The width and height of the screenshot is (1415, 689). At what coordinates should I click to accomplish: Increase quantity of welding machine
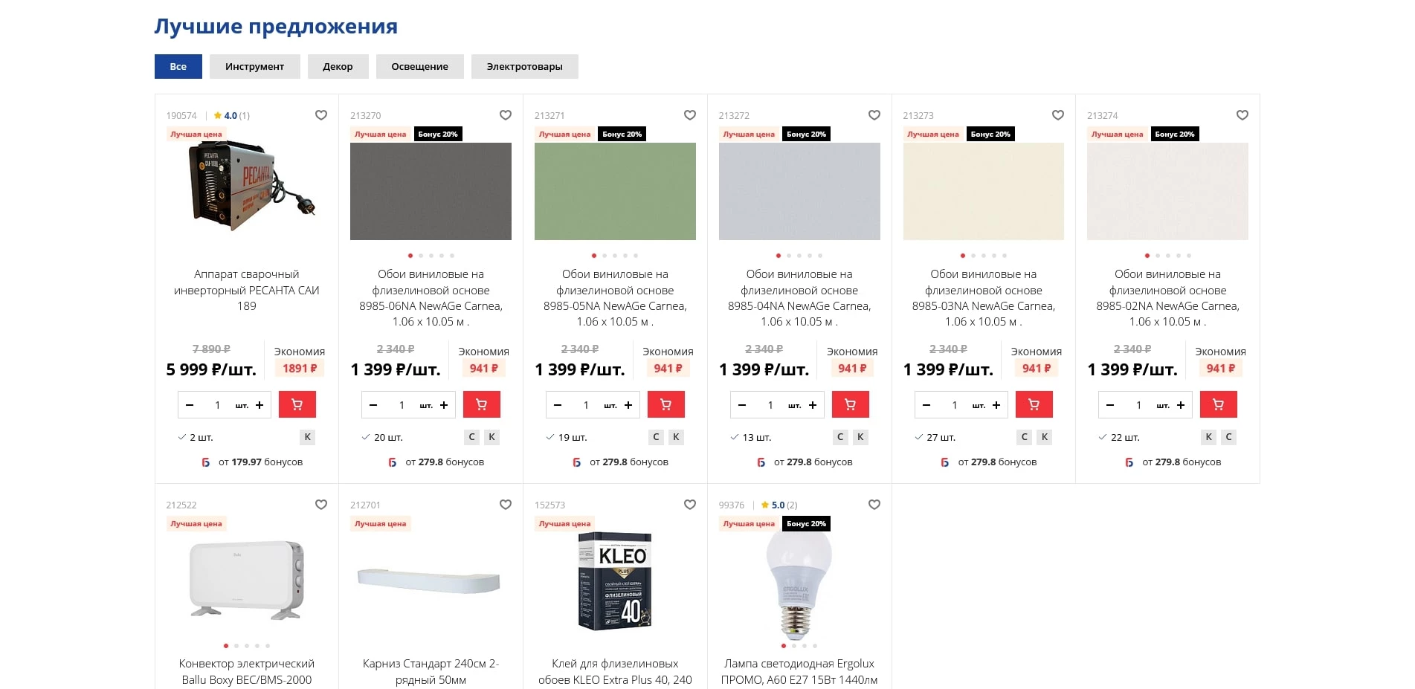click(x=260, y=405)
